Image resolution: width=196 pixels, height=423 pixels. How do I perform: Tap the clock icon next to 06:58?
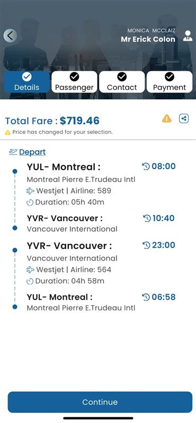146,297
